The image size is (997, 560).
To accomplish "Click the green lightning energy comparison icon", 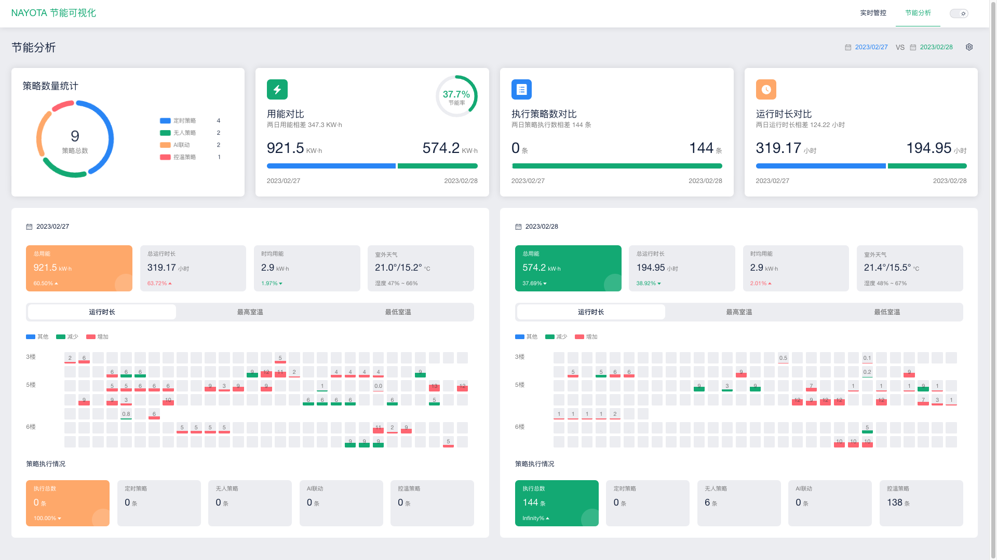I will (x=277, y=90).
